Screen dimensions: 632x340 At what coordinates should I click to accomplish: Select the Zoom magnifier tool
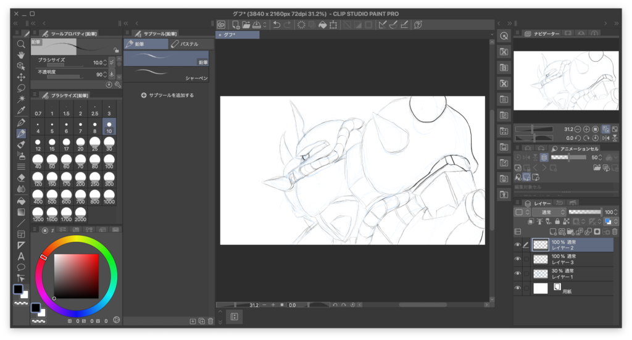(21, 44)
